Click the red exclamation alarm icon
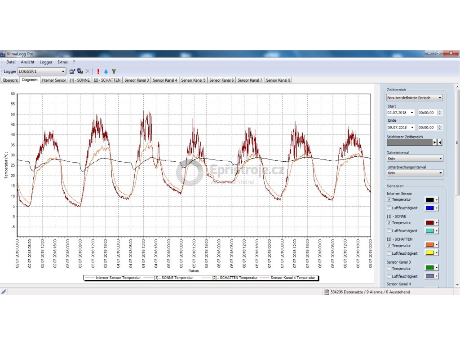The height and width of the screenshot is (345, 460). click(98, 71)
